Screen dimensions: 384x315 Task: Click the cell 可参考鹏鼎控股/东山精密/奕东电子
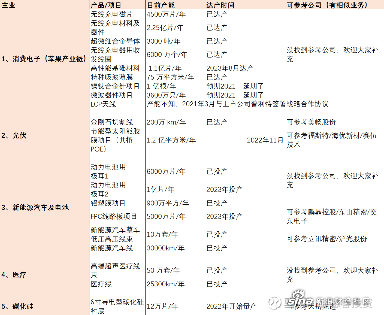[334, 216]
